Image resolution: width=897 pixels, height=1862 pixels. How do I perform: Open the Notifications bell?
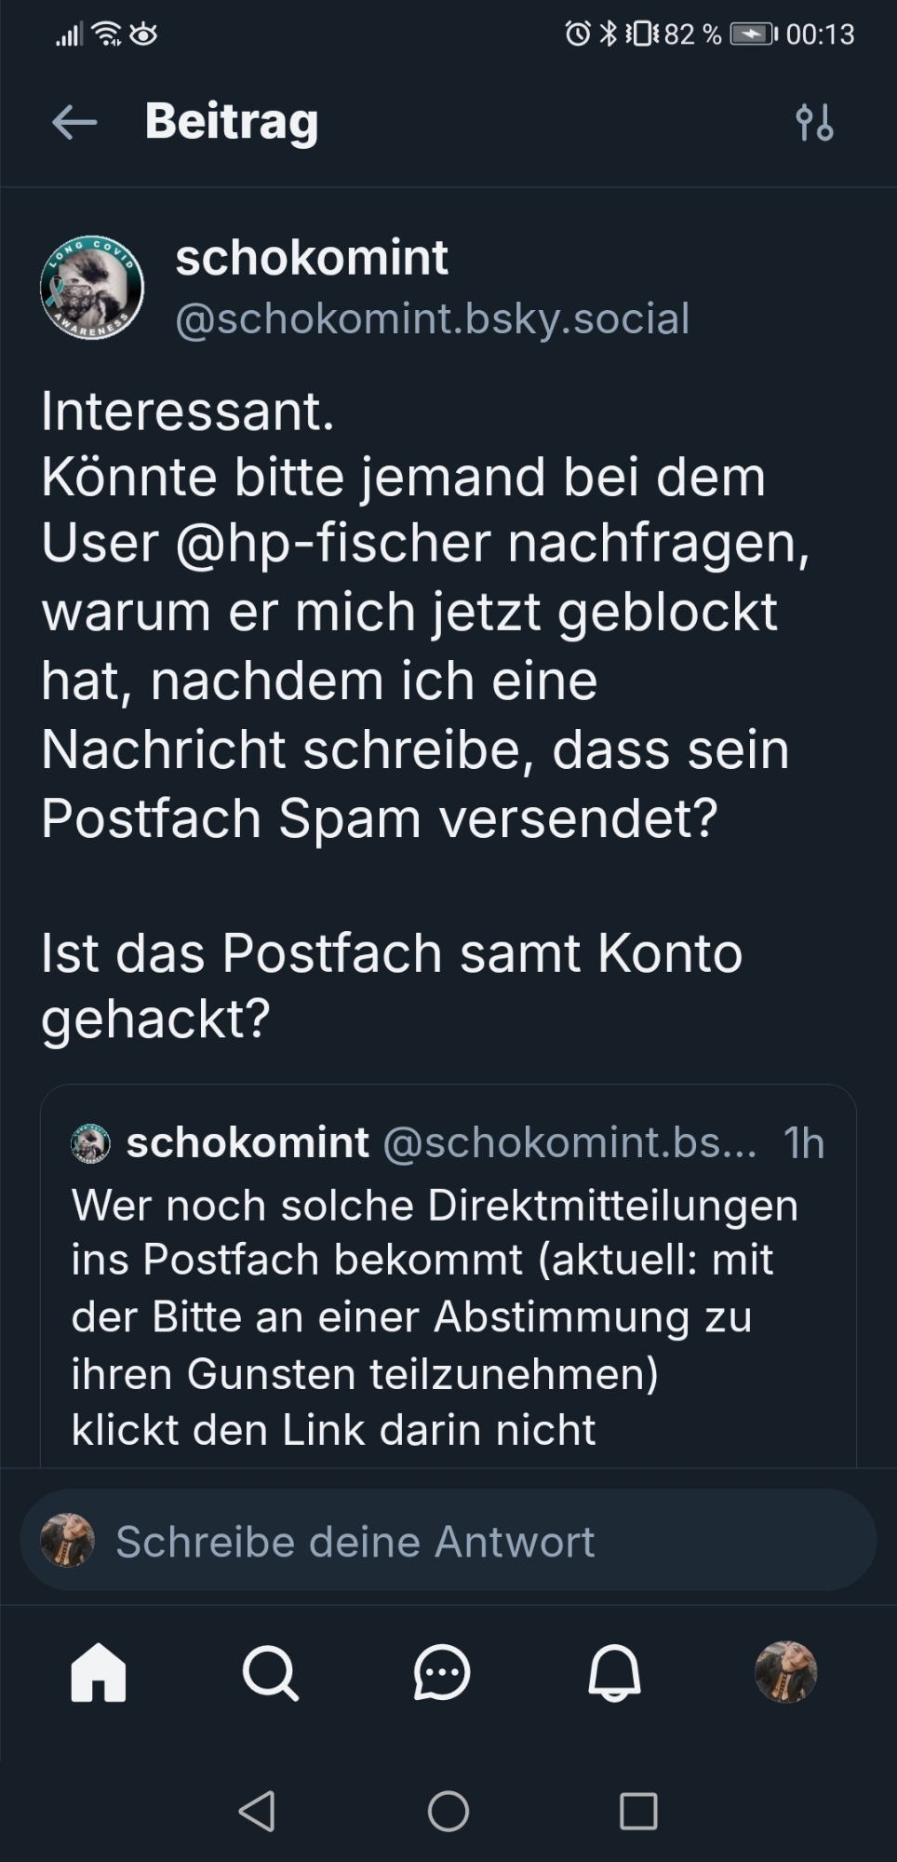click(x=614, y=1673)
